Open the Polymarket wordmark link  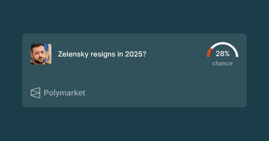[64, 93]
